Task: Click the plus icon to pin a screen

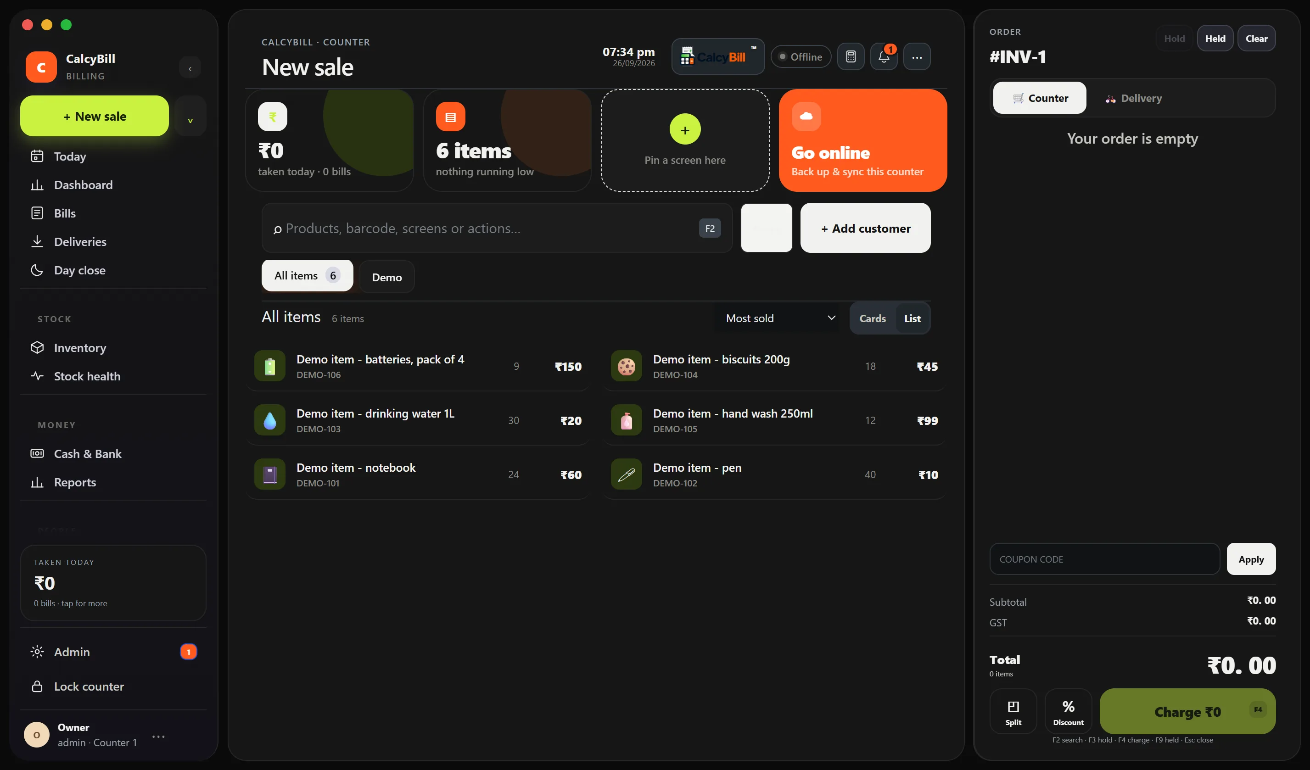Action: click(685, 129)
